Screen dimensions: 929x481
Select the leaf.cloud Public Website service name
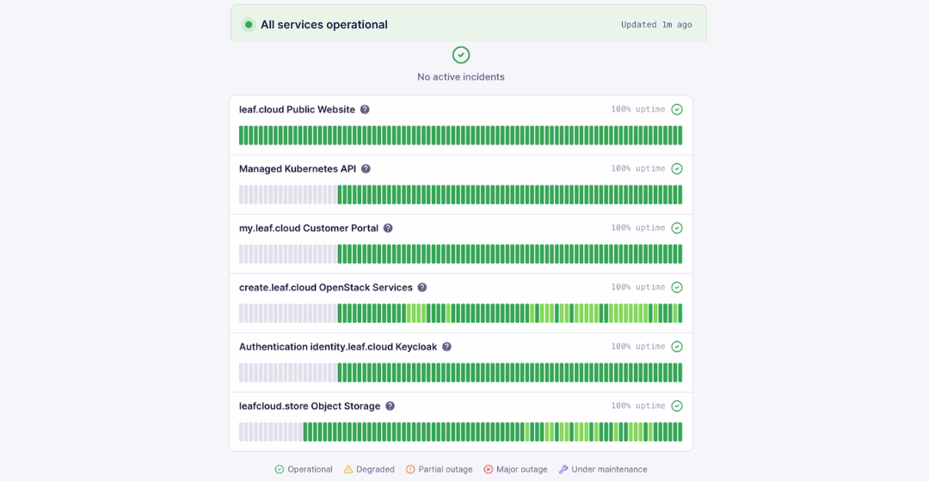[x=297, y=109]
